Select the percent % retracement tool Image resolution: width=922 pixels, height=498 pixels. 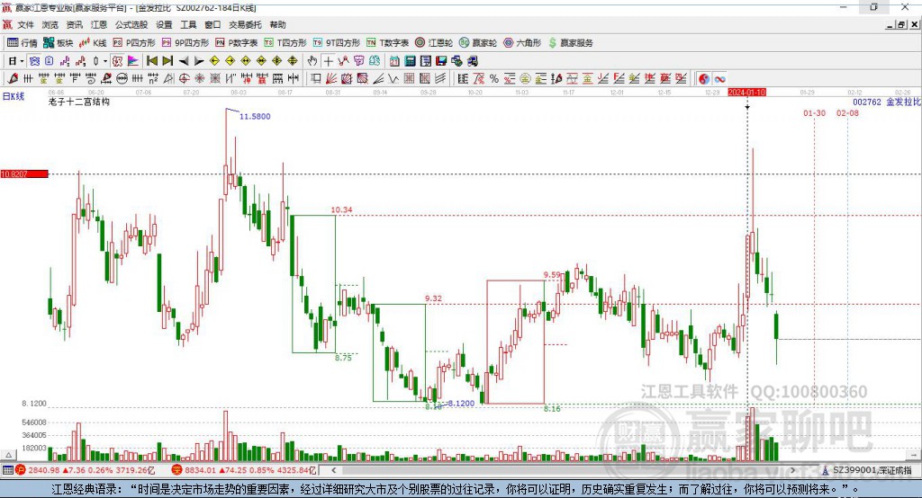click(x=494, y=78)
